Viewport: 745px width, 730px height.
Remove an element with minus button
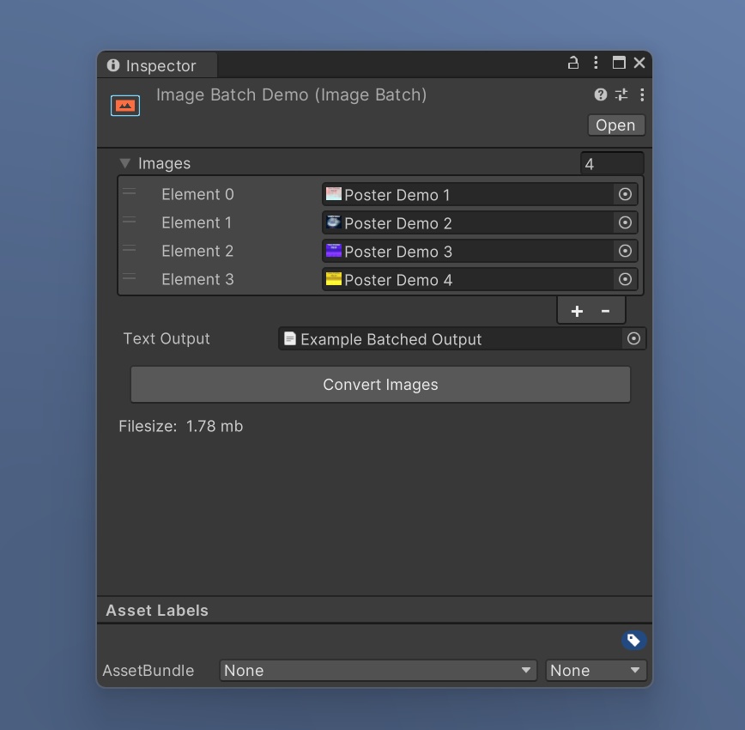605,311
